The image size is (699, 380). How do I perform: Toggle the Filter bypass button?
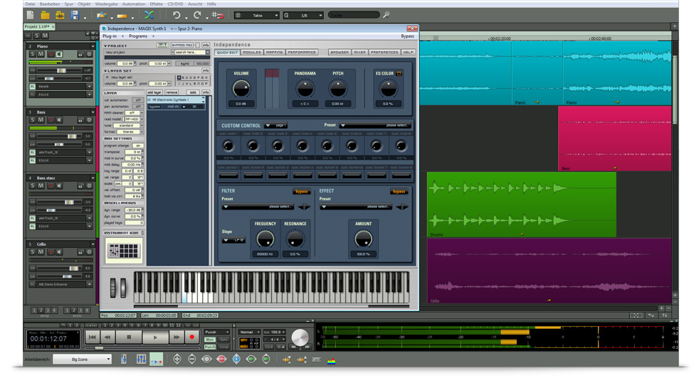[302, 191]
